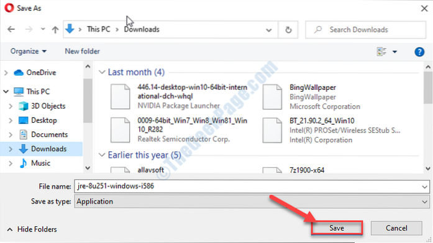Open the Help question mark icon

[419, 51]
